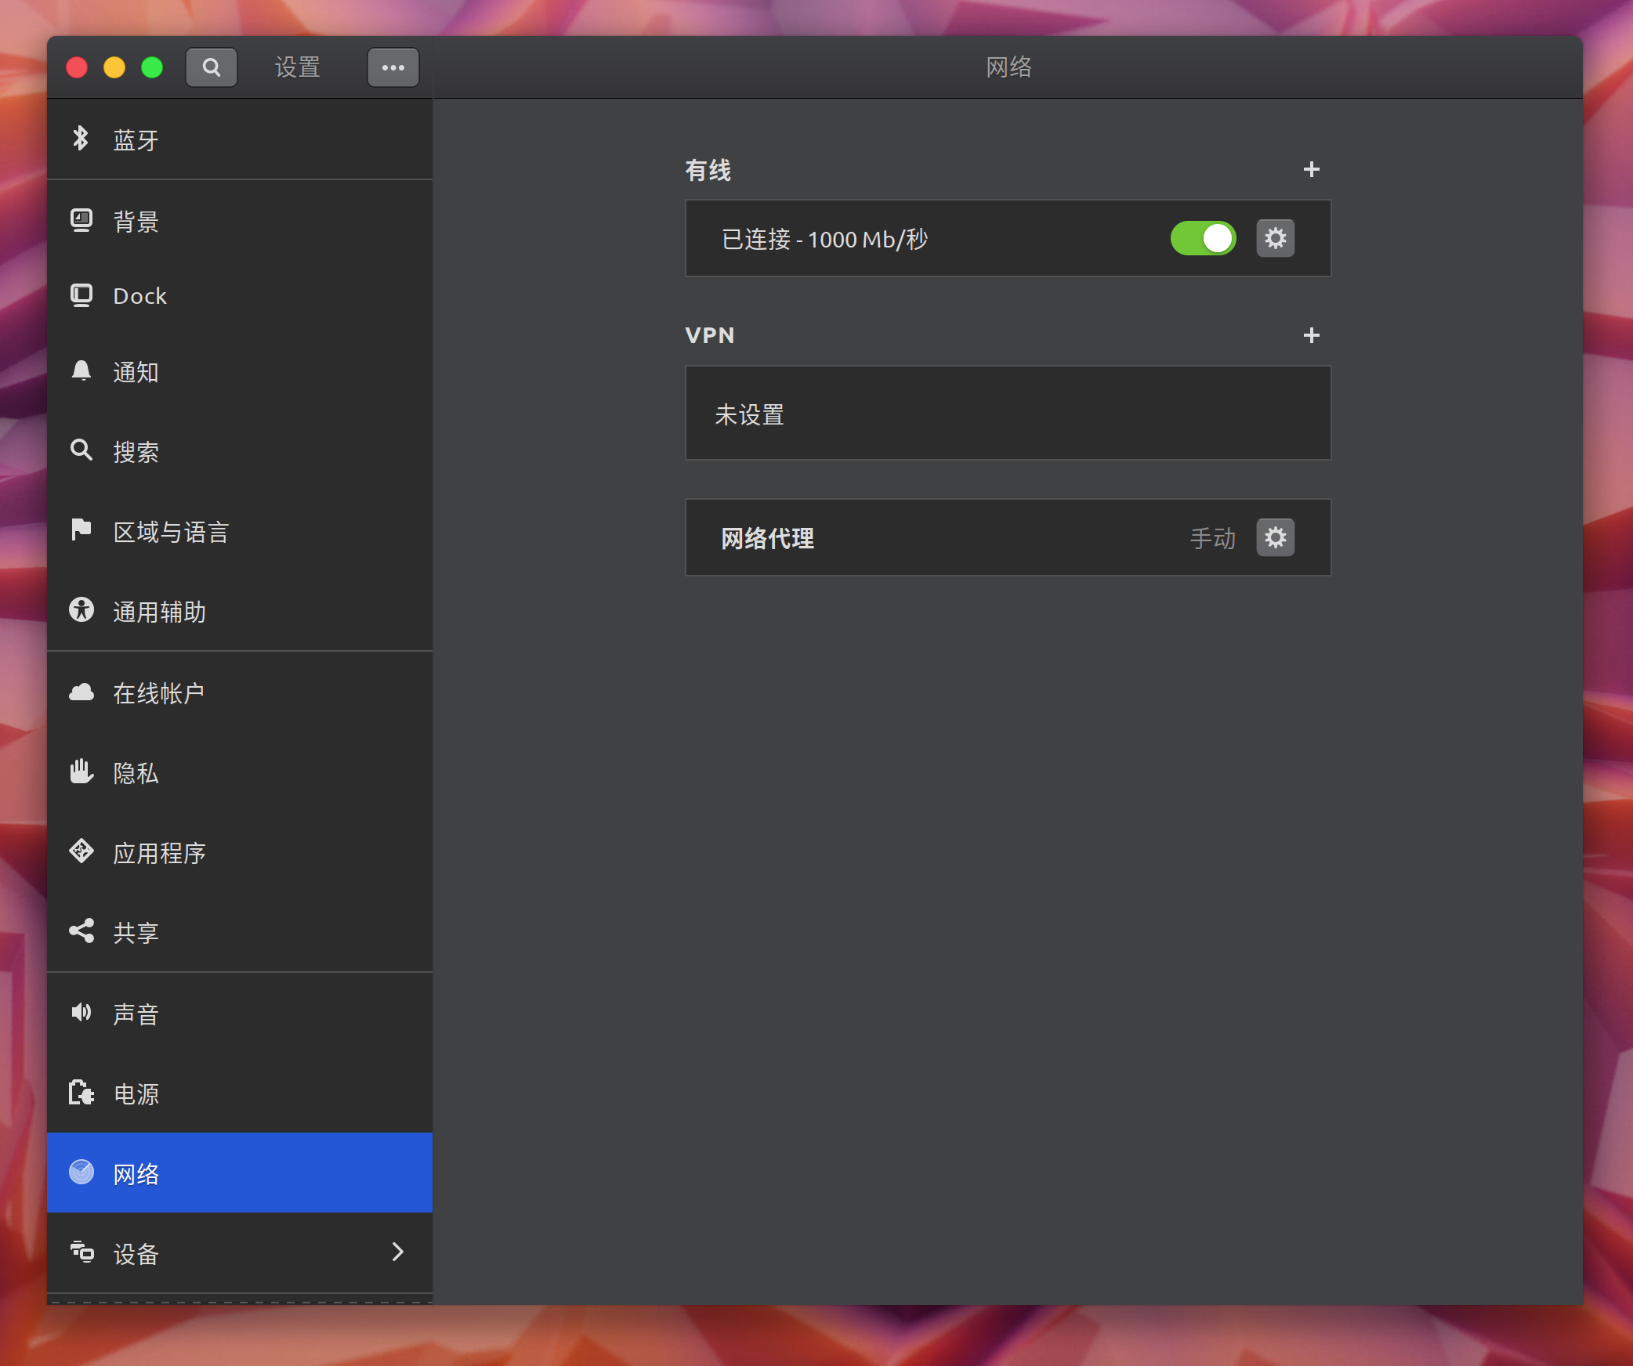1633x1366 pixels.
Task: Open the three-dots menu button
Action: pos(393,67)
